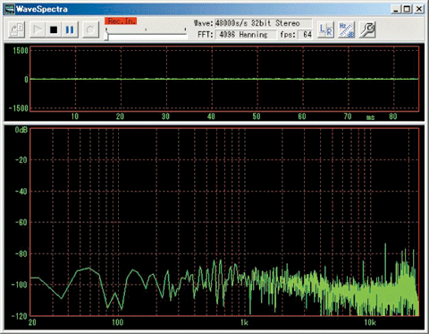Click the playback position slider thumb

pyautogui.click(x=106, y=35)
